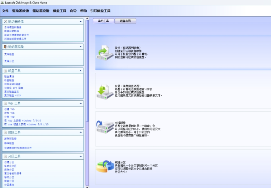Viewport: 271px width, 188px height.
Task: Click install Windows 7/8/10 on VHD link
Action: (22, 120)
